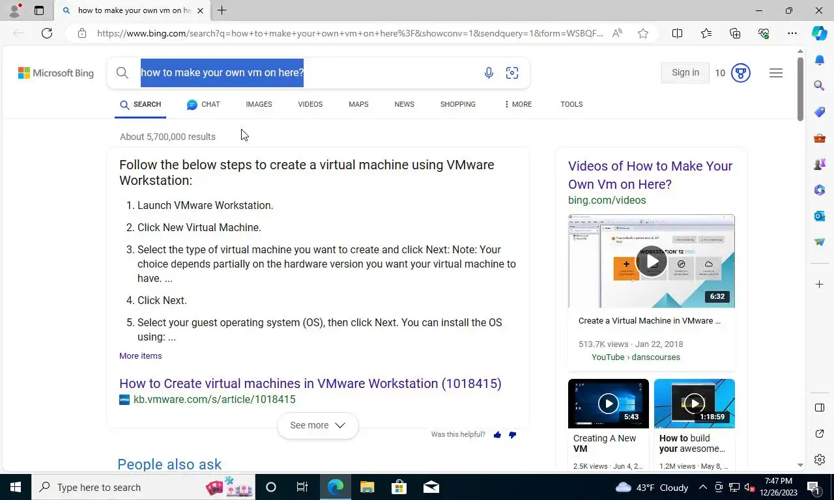Image resolution: width=834 pixels, height=500 pixels.
Task: Click People also ask heading
Action: pyautogui.click(x=169, y=464)
